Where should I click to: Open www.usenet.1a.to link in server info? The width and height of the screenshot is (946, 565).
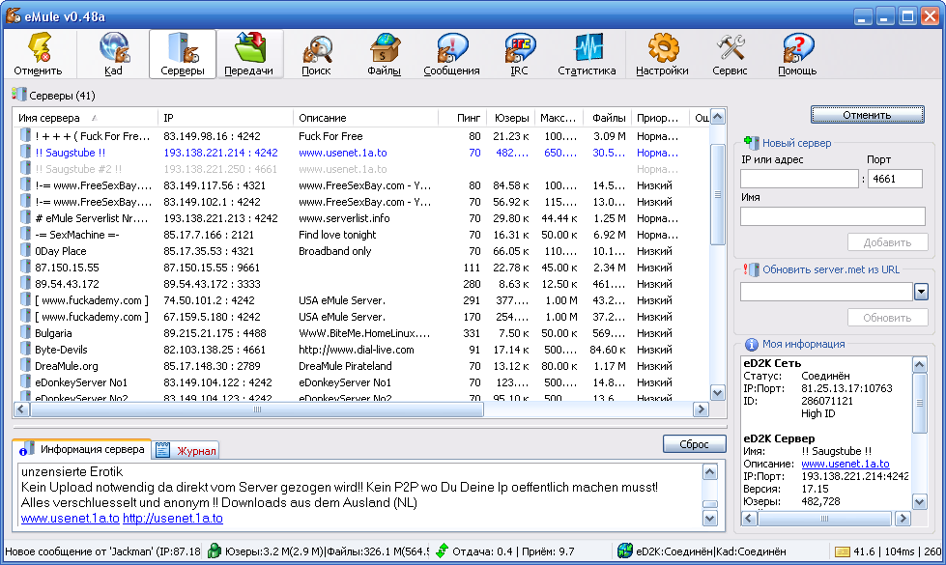pos(70,518)
